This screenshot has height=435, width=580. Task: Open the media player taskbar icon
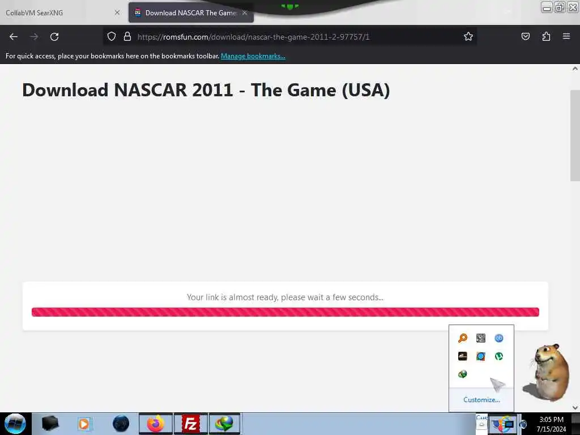pyautogui.click(x=84, y=424)
